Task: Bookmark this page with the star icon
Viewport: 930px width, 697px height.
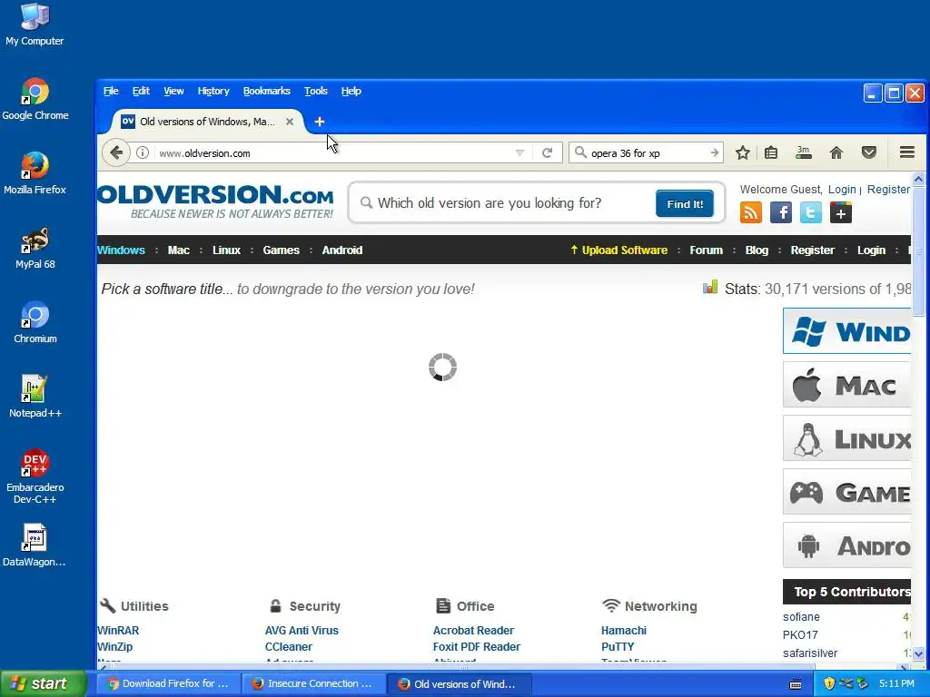Action: click(x=743, y=152)
